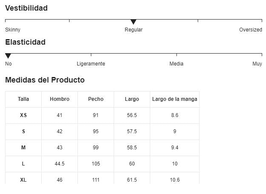Click the Largo column header
The image size is (266, 194).
click(132, 99)
